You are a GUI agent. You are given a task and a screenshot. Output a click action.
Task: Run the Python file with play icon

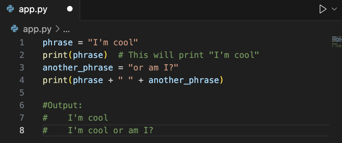[x=322, y=9]
